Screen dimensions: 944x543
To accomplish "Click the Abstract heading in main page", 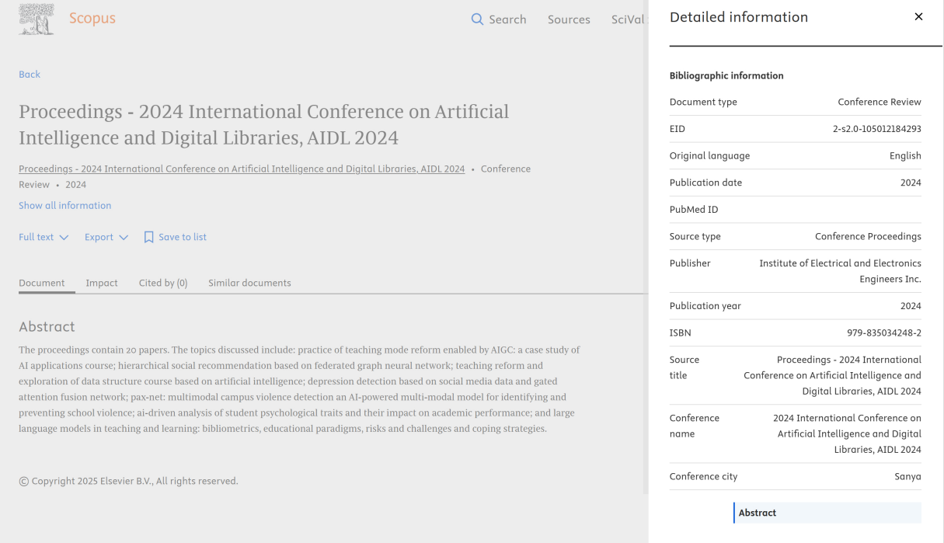I will click(x=47, y=326).
